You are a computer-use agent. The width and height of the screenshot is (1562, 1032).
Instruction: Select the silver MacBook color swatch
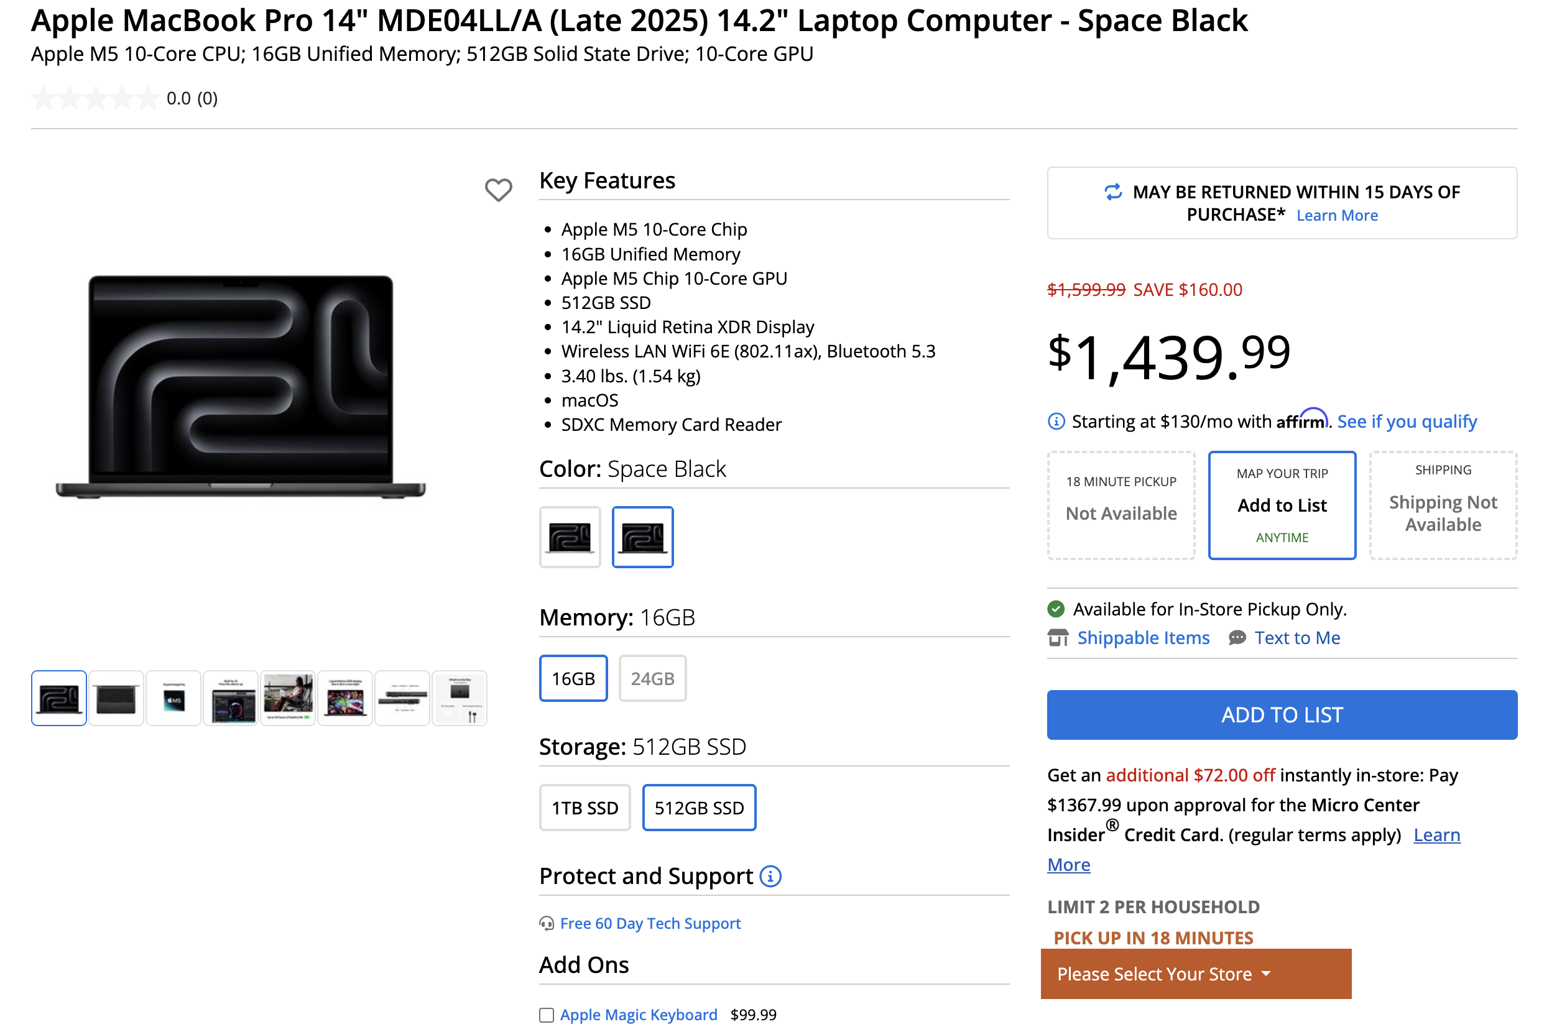[570, 537]
